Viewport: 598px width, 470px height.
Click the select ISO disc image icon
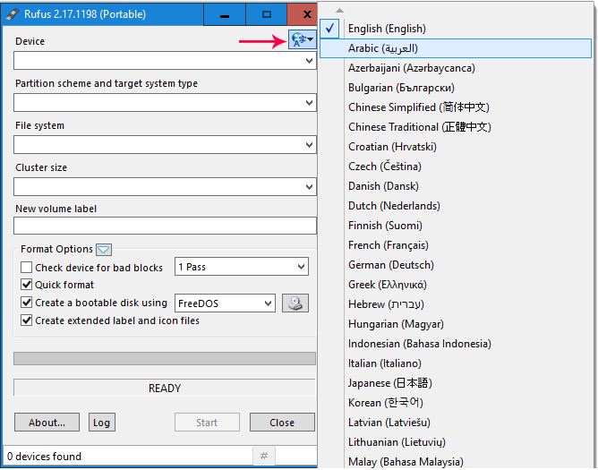295,303
